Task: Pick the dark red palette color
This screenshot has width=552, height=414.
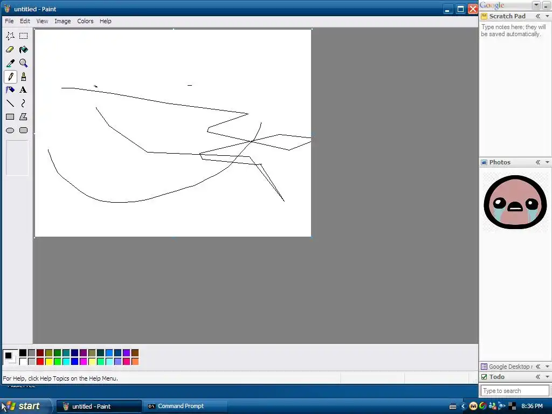Action: click(x=40, y=353)
